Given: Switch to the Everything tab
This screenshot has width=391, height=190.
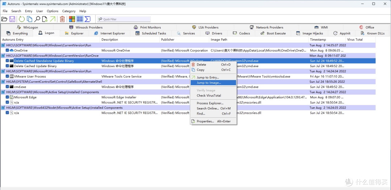Looking at the screenshot, I should tap(17, 33).
